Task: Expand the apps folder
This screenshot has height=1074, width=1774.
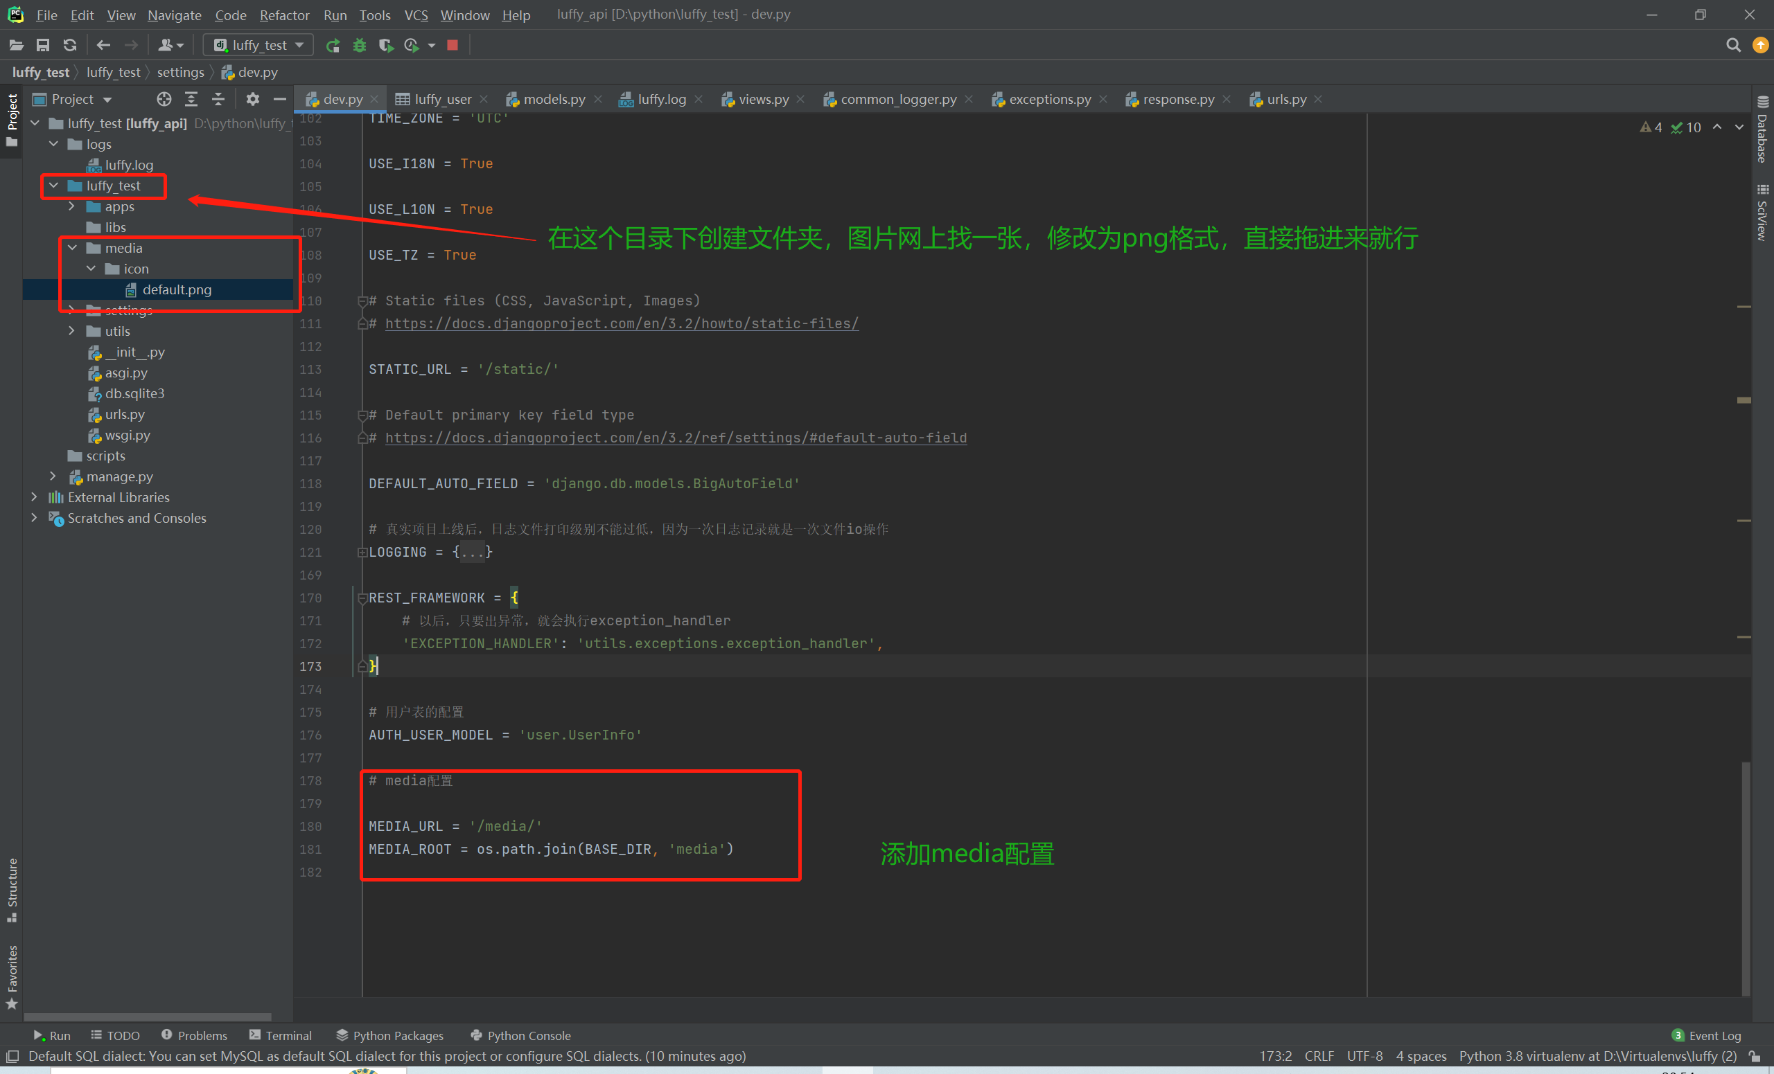Action: (71, 206)
